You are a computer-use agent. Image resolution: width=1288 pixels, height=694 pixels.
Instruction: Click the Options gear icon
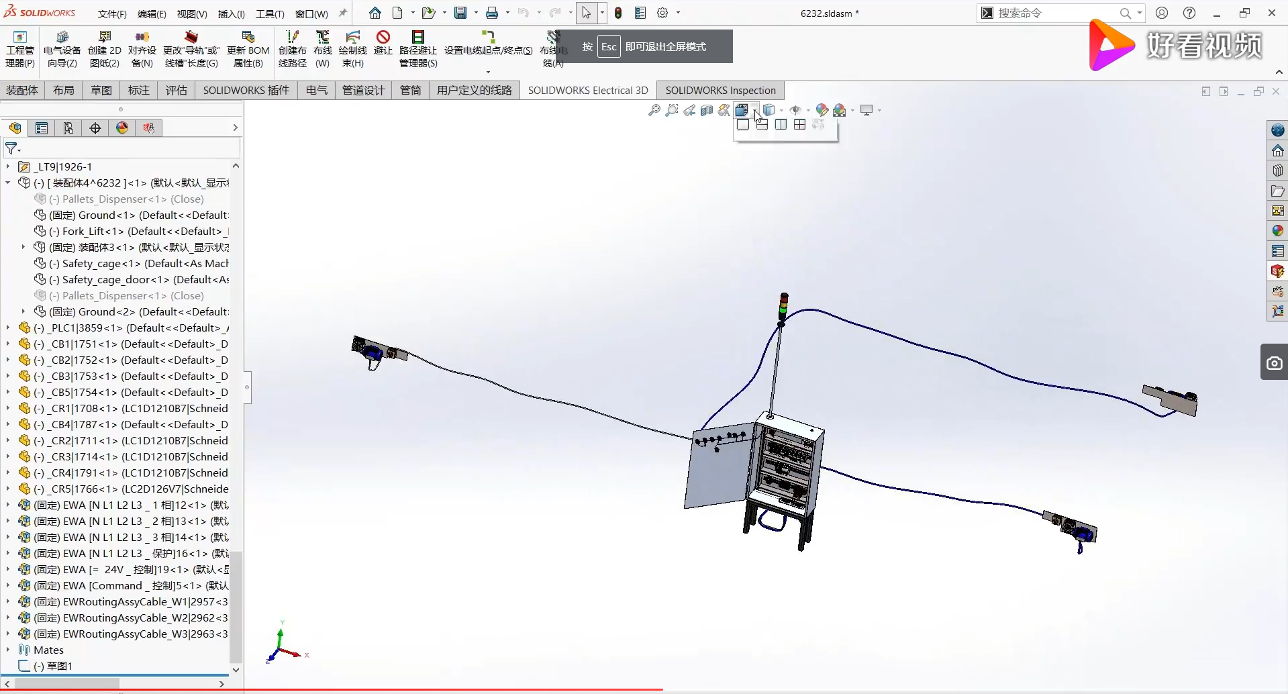662,13
